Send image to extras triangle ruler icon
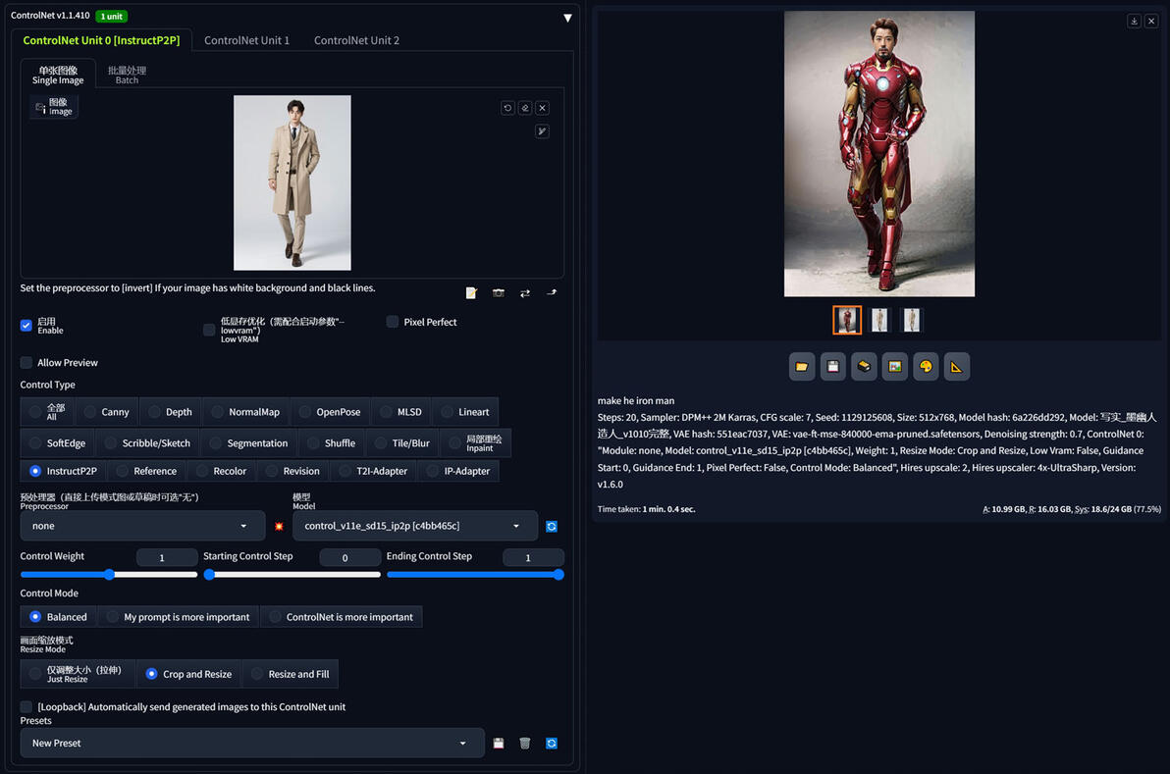The image size is (1170, 774). (956, 367)
